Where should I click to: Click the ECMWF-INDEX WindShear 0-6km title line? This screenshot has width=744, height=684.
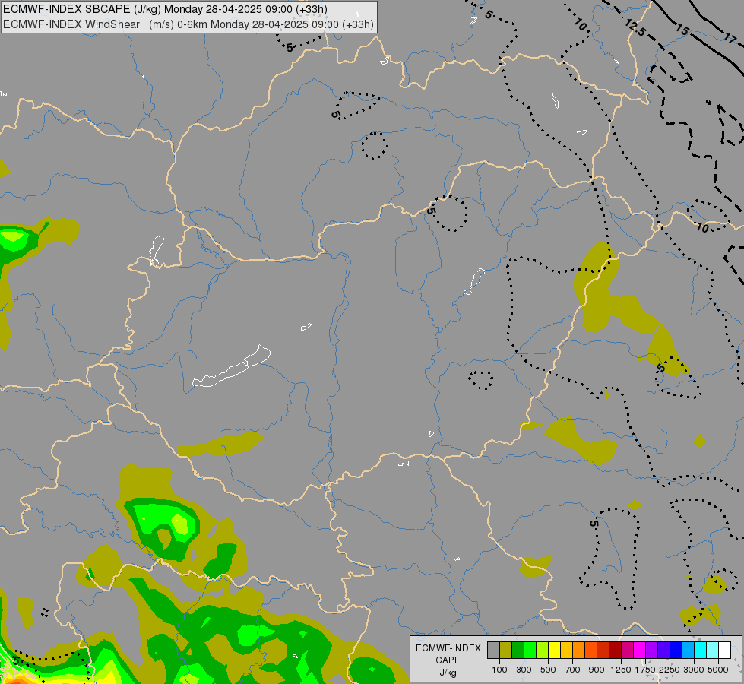click(188, 24)
